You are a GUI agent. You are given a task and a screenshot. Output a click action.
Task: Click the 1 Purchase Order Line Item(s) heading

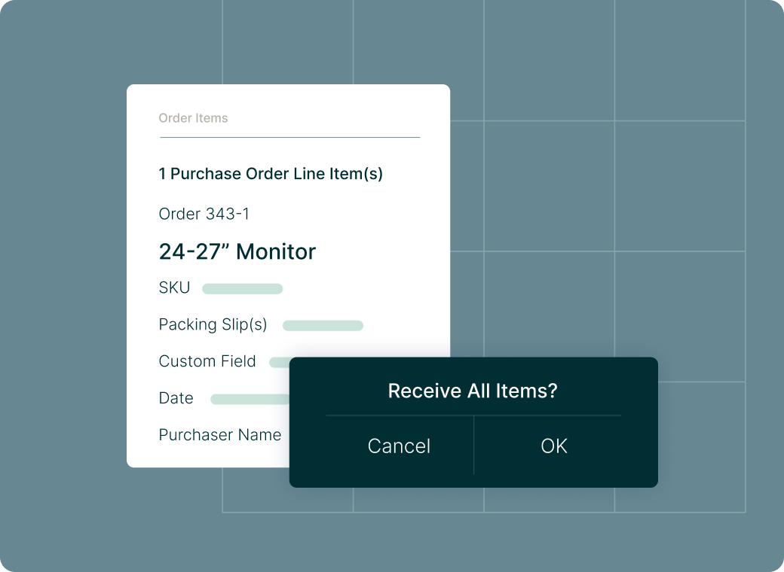click(x=271, y=174)
